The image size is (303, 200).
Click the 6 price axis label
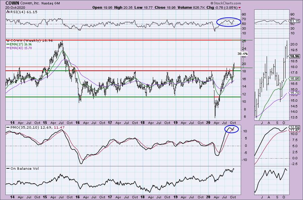coord(245,117)
